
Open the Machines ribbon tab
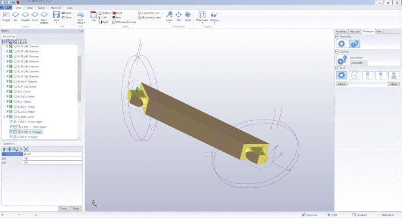click(x=56, y=8)
